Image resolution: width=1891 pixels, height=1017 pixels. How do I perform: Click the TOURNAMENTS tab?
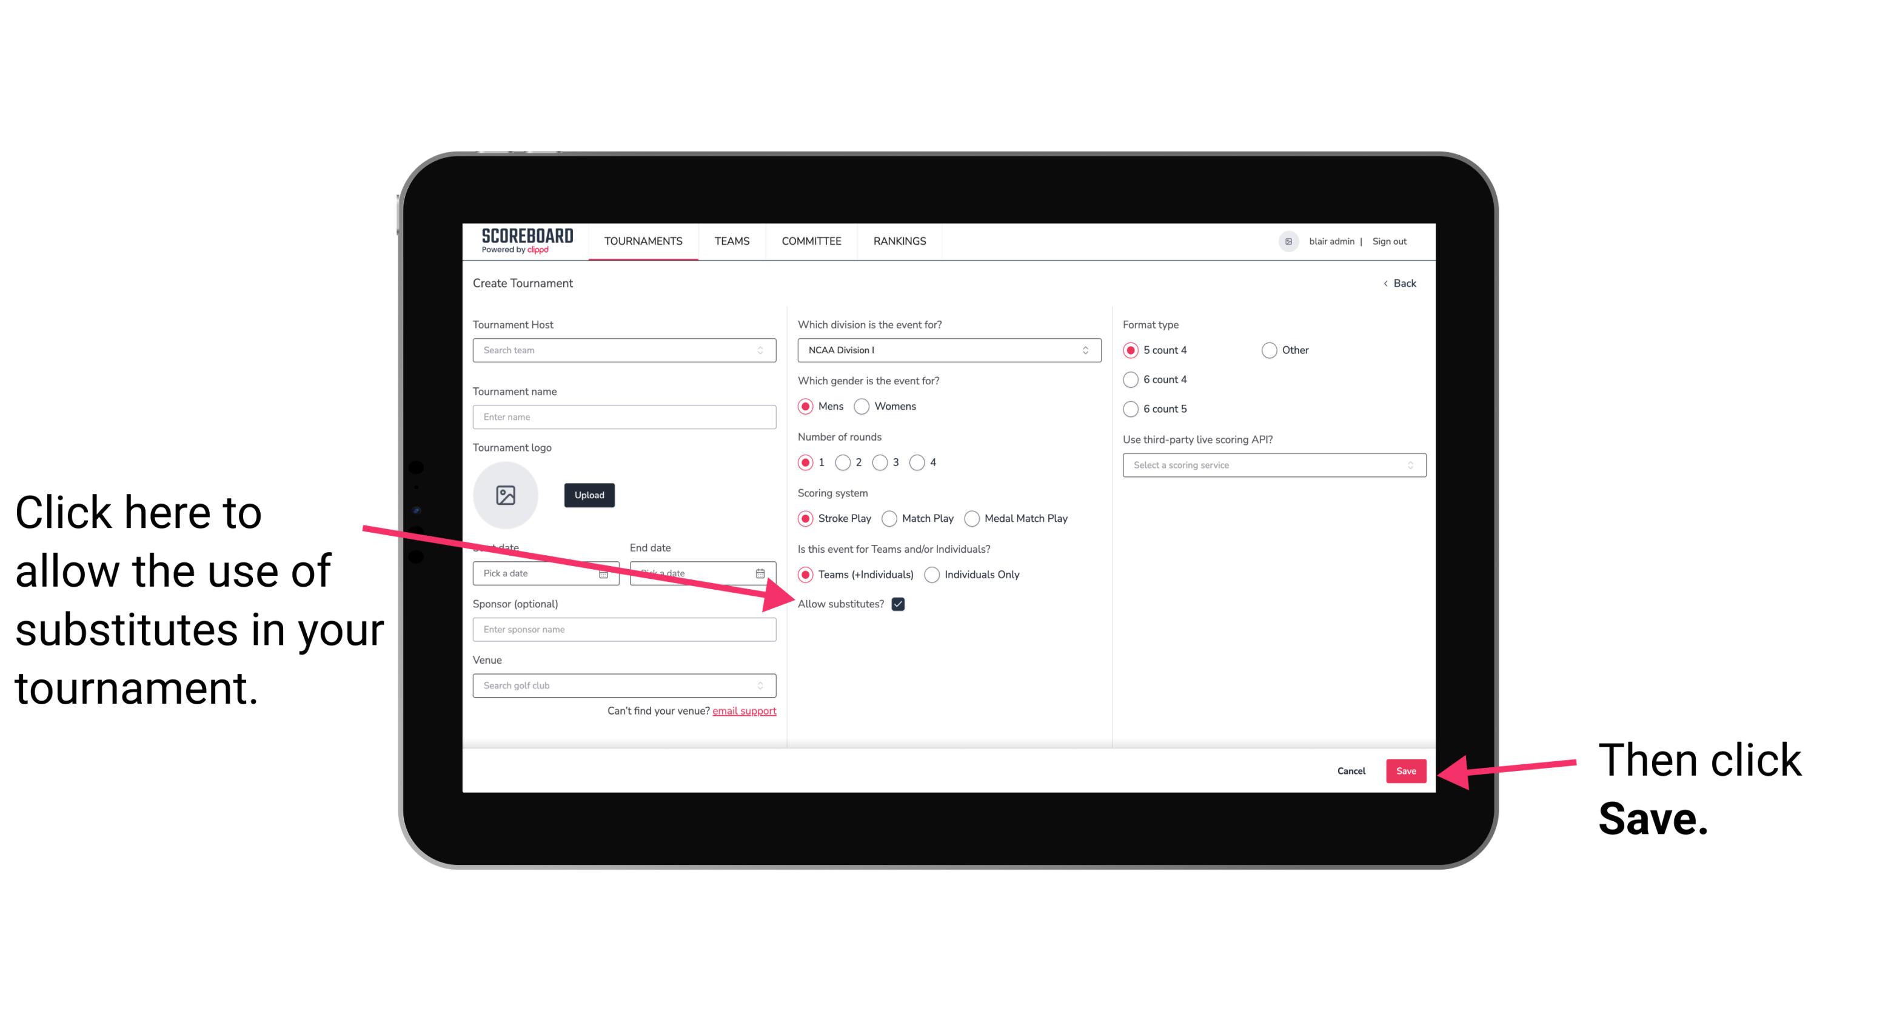[x=643, y=241]
